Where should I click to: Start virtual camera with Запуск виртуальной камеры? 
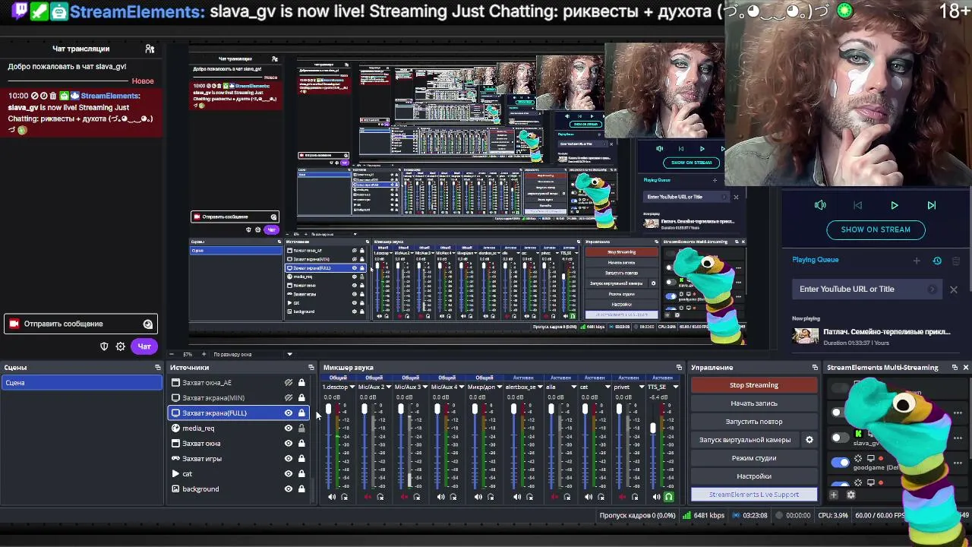pos(745,440)
